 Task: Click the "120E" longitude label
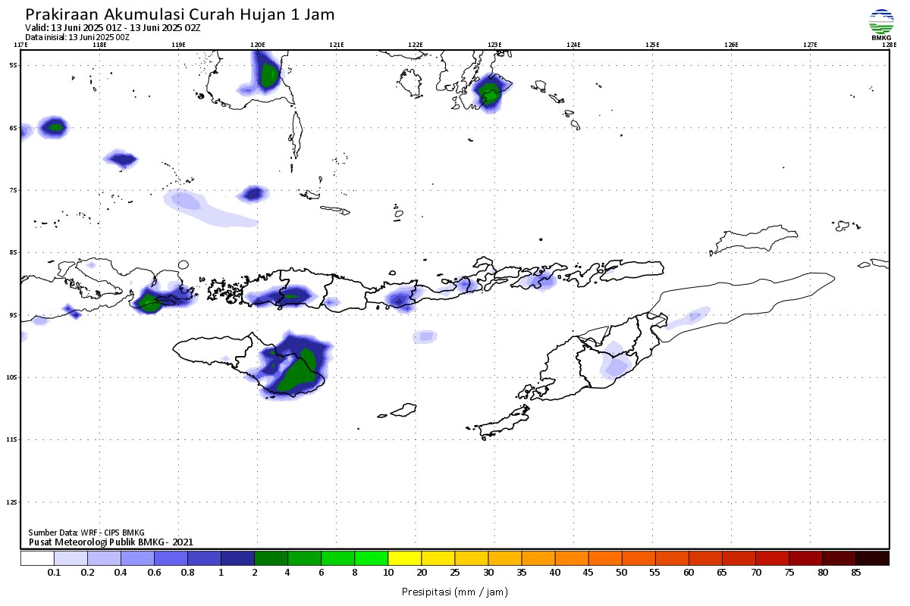pyautogui.click(x=258, y=45)
